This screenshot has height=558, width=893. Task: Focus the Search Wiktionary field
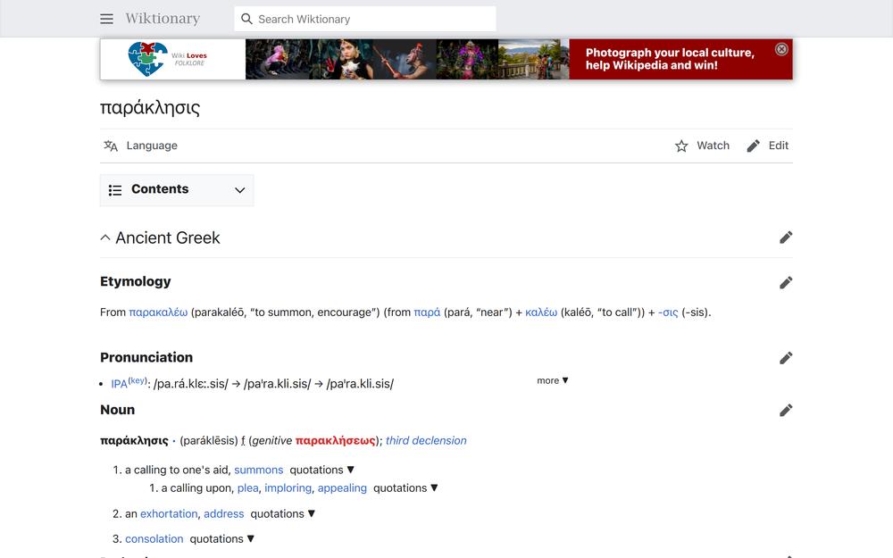365,19
